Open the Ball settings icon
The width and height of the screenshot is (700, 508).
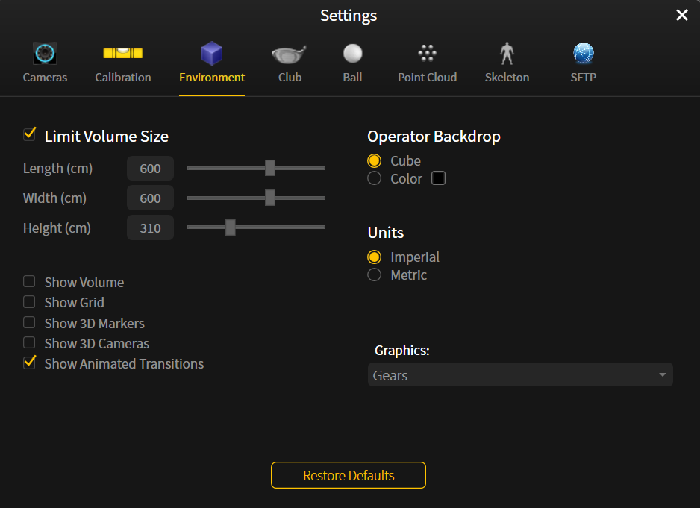pyautogui.click(x=353, y=53)
